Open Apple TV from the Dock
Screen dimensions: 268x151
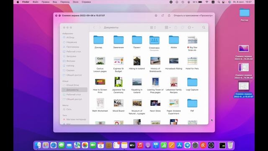[132, 146]
